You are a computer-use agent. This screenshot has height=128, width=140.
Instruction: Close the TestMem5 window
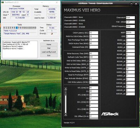(57, 2)
